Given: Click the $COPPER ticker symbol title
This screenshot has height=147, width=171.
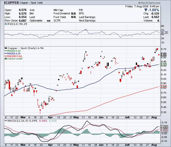Looking at the screenshot, I should [x=11, y=3].
